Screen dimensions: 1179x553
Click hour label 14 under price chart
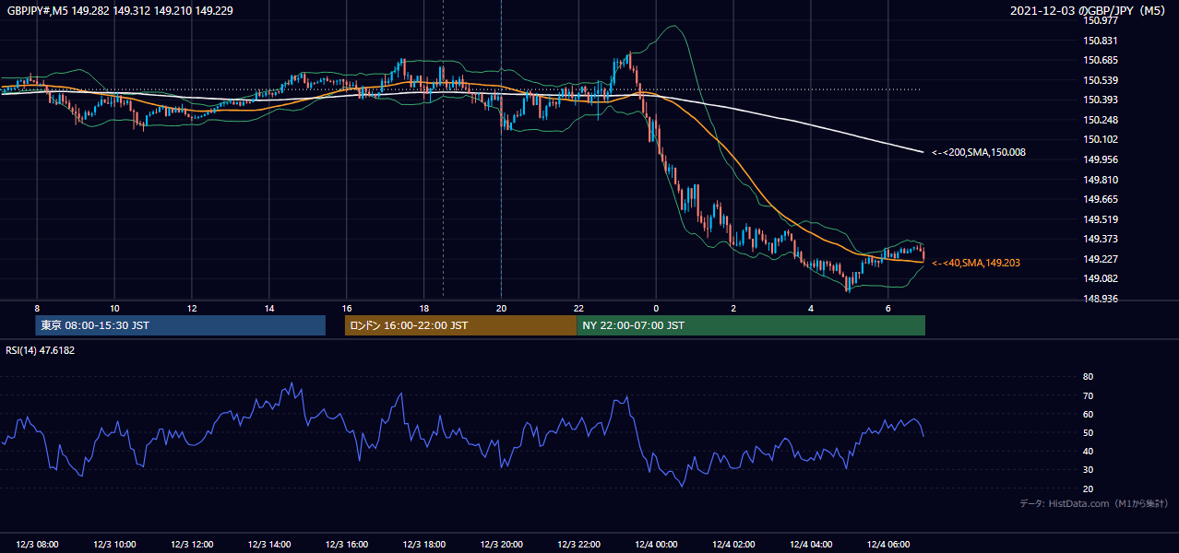pyautogui.click(x=269, y=308)
